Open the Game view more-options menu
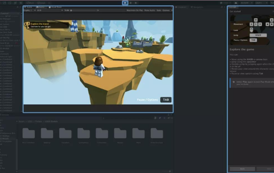Viewport: 274px width, 173px height. point(171,7)
